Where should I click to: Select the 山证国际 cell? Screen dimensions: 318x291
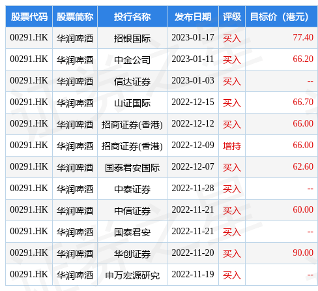(132, 103)
